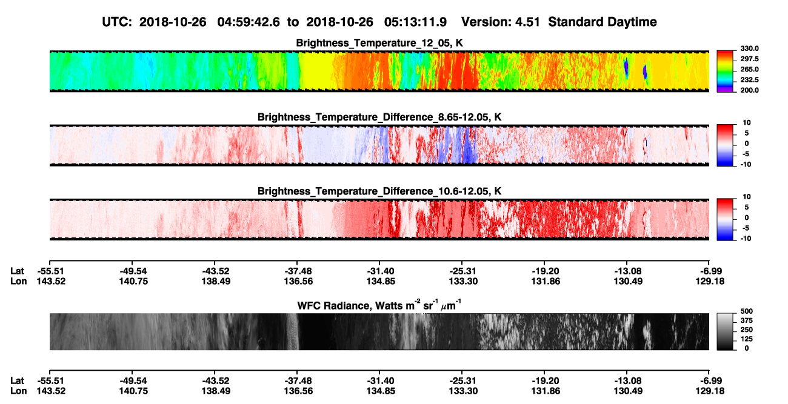
Task: Click upper axis latitude value '-49.54'
Action: (132, 271)
